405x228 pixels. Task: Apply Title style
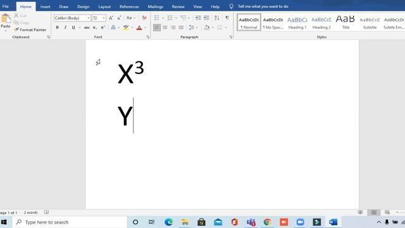pos(346,23)
